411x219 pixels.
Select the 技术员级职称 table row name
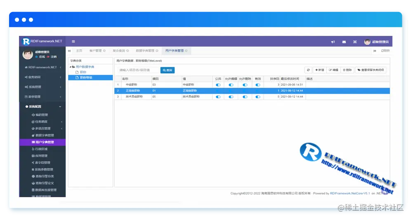(x=134, y=97)
